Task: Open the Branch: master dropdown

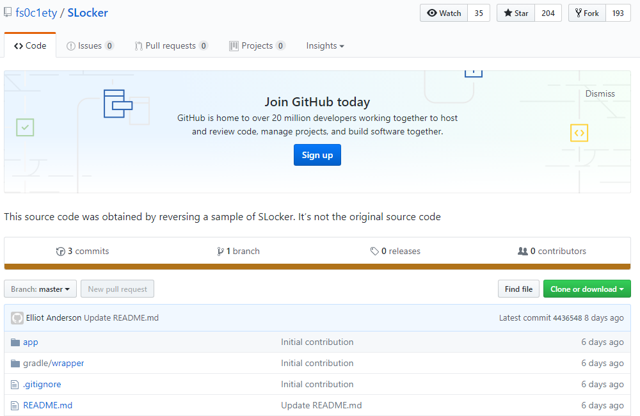Action: (40, 289)
